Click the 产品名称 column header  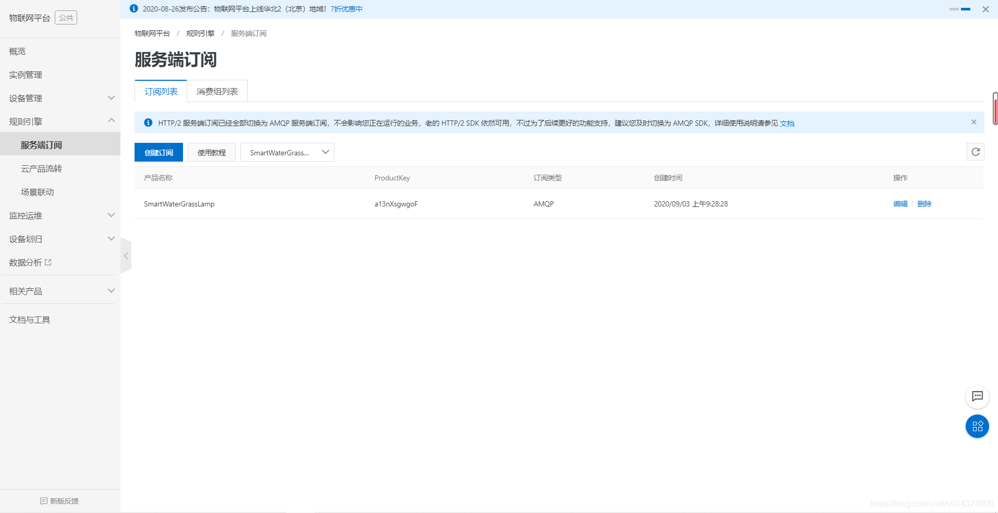[x=158, y=178]
